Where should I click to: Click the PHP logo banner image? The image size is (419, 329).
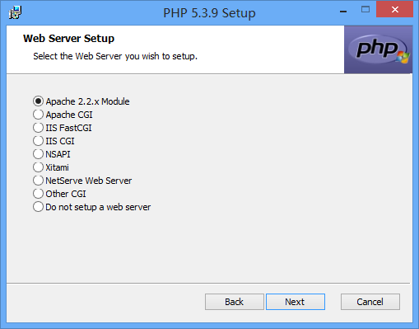[378, 49]
